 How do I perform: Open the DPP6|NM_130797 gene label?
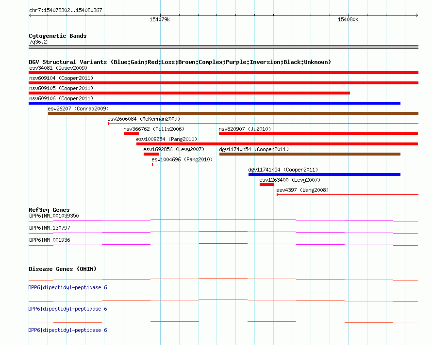50,228
